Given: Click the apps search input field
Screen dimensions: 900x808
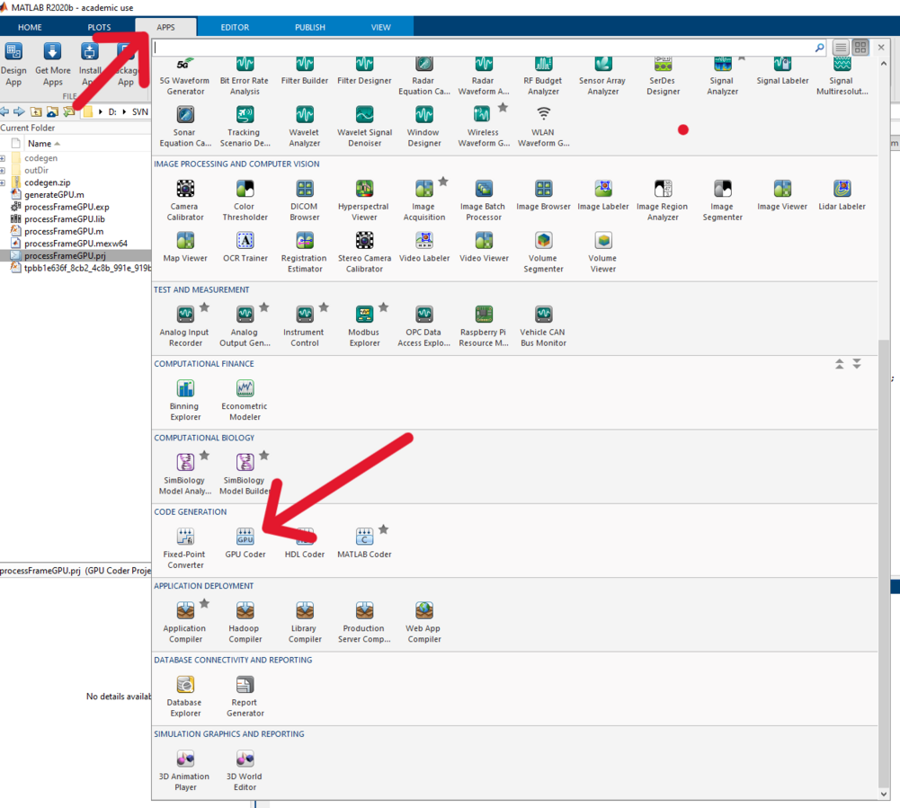Looking at the screenshot, I should click(x=486, y=48).
